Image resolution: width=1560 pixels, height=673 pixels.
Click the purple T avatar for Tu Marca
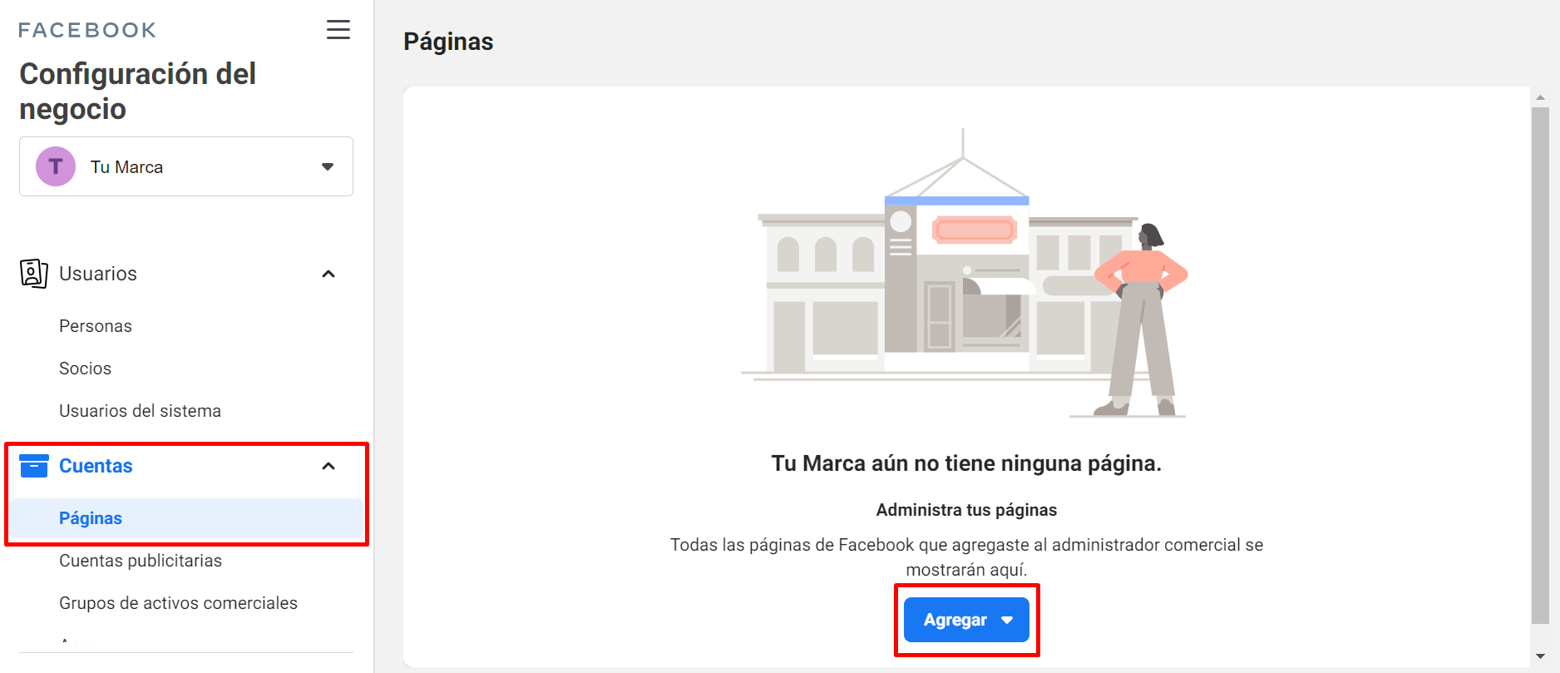(x=56, y=166)
